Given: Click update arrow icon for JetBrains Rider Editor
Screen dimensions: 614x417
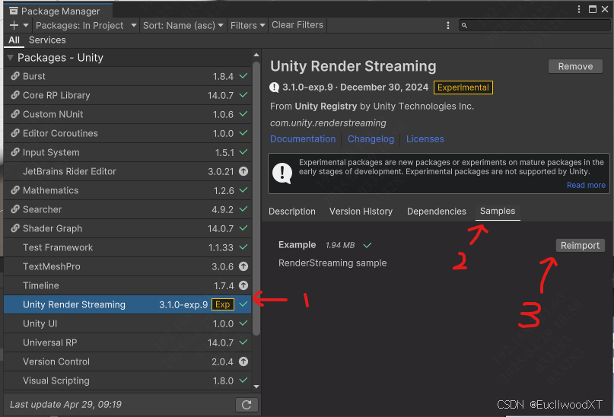Looking at the screenshot, I should point(243,171).
